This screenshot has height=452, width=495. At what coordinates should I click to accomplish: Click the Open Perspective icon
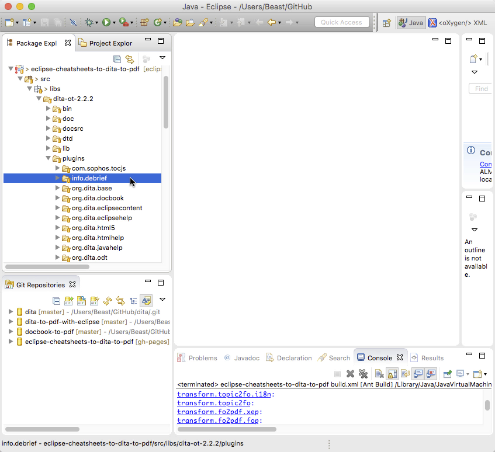[x=387, y=23]
